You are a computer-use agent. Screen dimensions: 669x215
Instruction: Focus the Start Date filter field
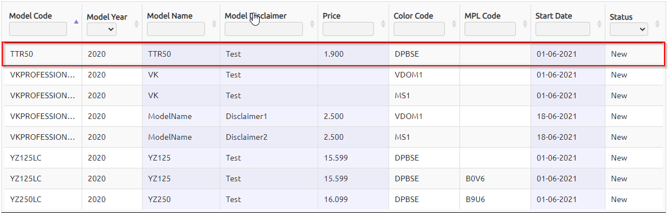[x=563, y=29]
